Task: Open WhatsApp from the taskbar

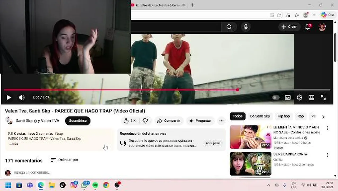Action: tap(85, 185)
